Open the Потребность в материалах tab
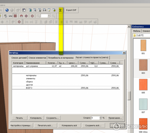150x133 pixels. [x=61, y=58]
